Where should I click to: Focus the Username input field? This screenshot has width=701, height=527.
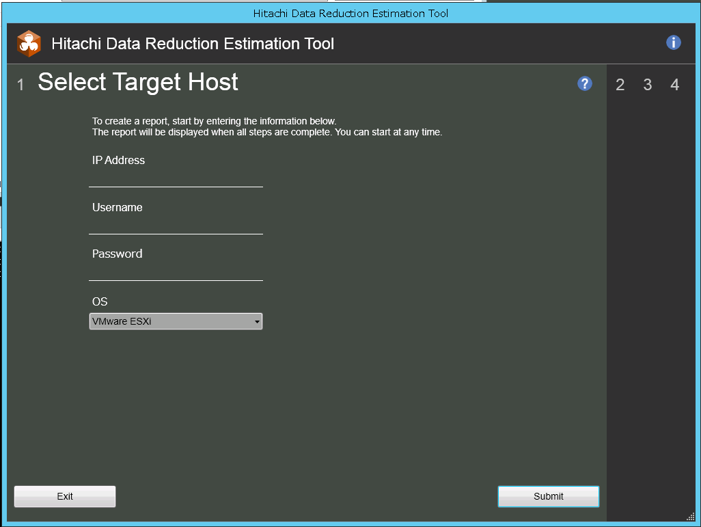click(176, 226)
